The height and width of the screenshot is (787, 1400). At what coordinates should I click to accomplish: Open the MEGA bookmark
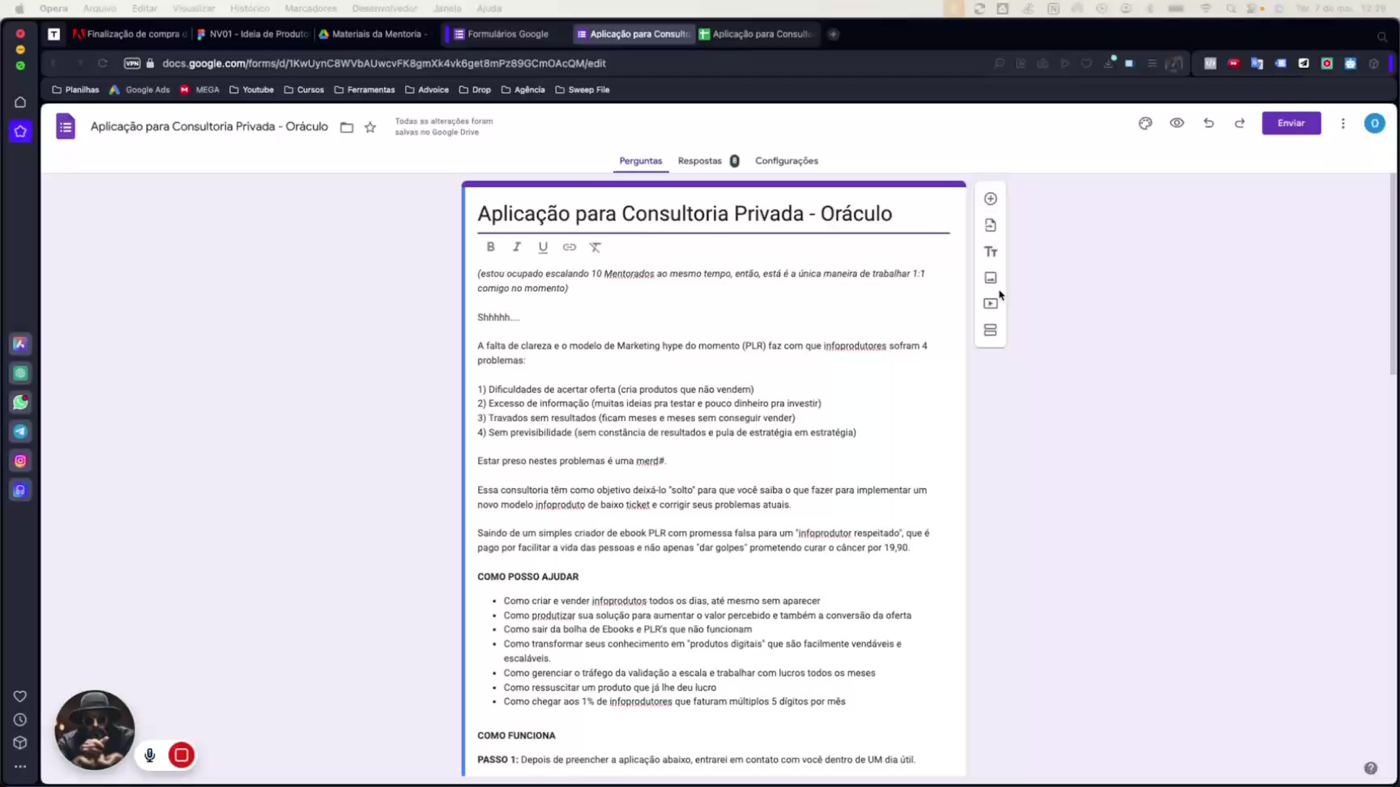tap(199, 90)
